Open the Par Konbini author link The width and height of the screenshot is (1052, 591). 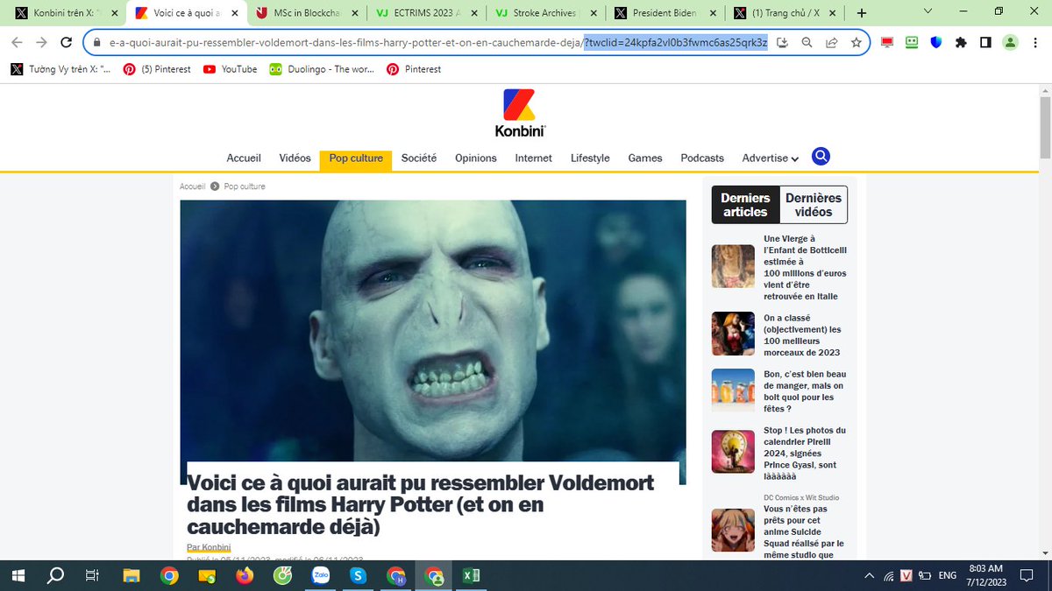coord(209,547)
